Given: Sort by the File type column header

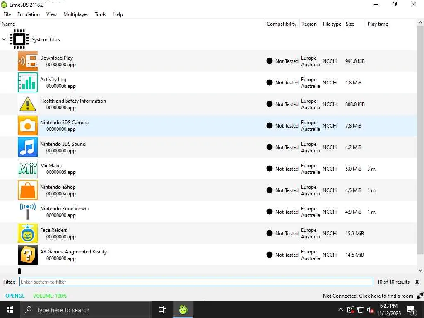Looking at the screenshot, I should point(332,24).
